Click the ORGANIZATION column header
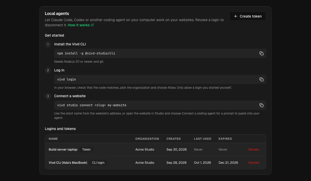Image resolution: width=311 pixels, height=181 pixels. point(147,139)
